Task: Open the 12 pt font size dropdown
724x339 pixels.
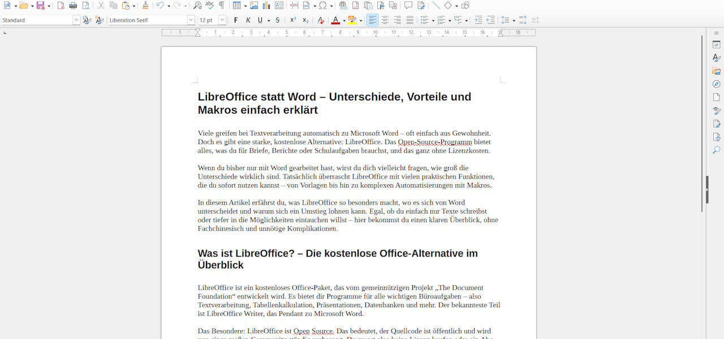Action: pyautogui.click(x=222, y=20)
